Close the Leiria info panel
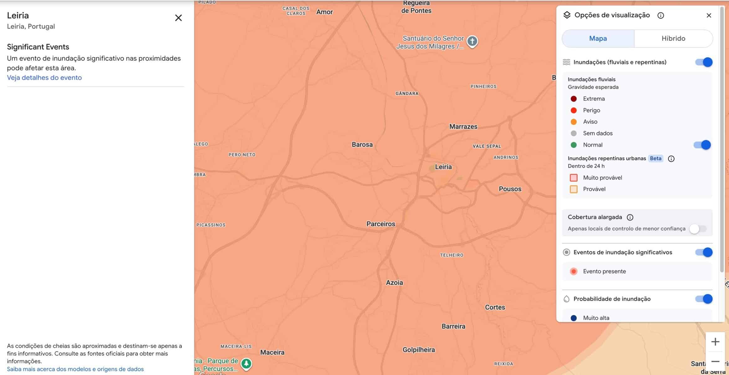 178,18
